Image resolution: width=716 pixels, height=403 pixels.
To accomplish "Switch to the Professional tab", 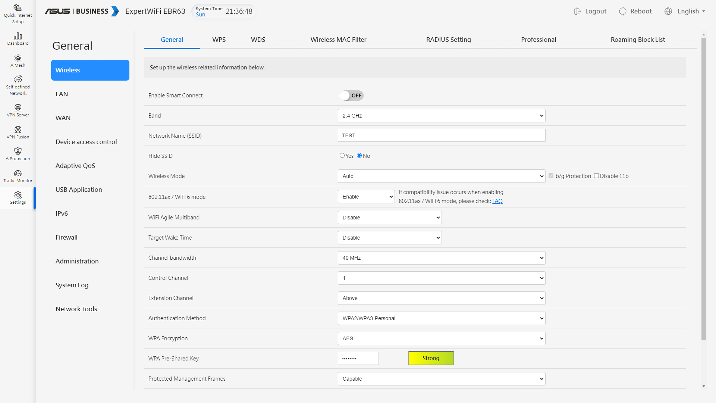I will coord(538,40).
